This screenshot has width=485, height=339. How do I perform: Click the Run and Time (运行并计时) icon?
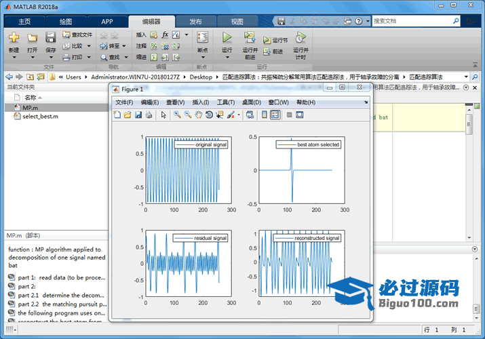coord(300,37)
